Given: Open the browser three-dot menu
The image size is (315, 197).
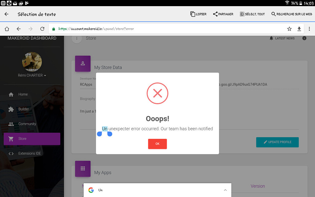Looking at the screenshot, I should coord(309,29).
